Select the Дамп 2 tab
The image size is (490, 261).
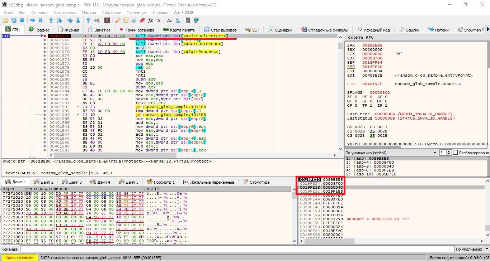tap(43, 182)
